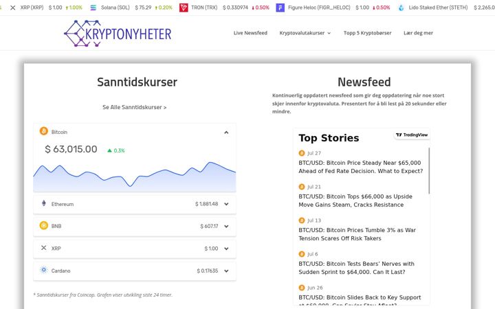Open Bitcoin Prices Tumble 3% story
Image resolution: width=495 pixels, height=309 pixels.
357,234
